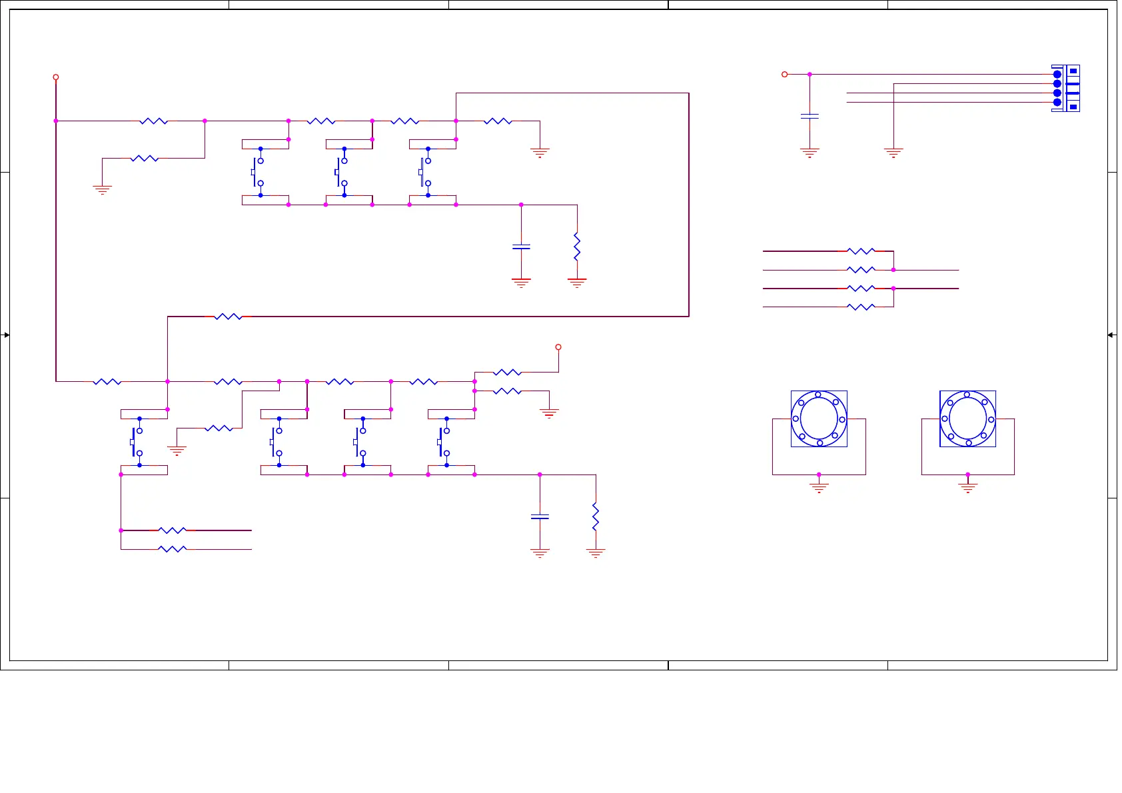The image size is (1122, 793).
Task: Select rightmost push button in lower row
Action: 444,442
